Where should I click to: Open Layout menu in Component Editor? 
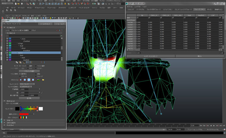tap(137, 7)
